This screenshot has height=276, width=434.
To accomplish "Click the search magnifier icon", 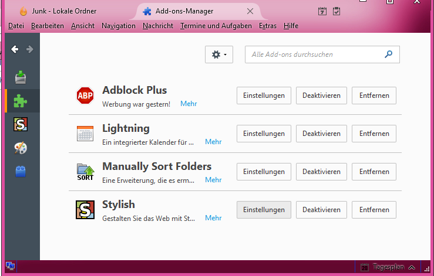I will pos(388,54).
